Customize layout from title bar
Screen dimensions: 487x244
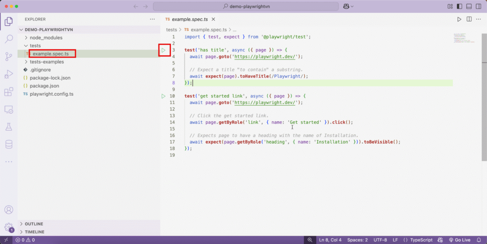point(450,7)
